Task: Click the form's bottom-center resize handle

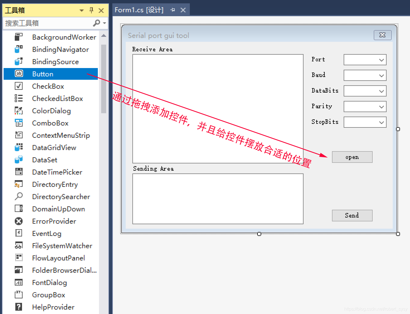Action: click(x=259, y=234)
